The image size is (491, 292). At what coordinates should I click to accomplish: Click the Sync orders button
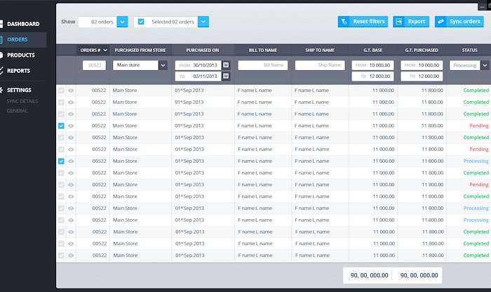pyautogui.click(x=459, y=22)
